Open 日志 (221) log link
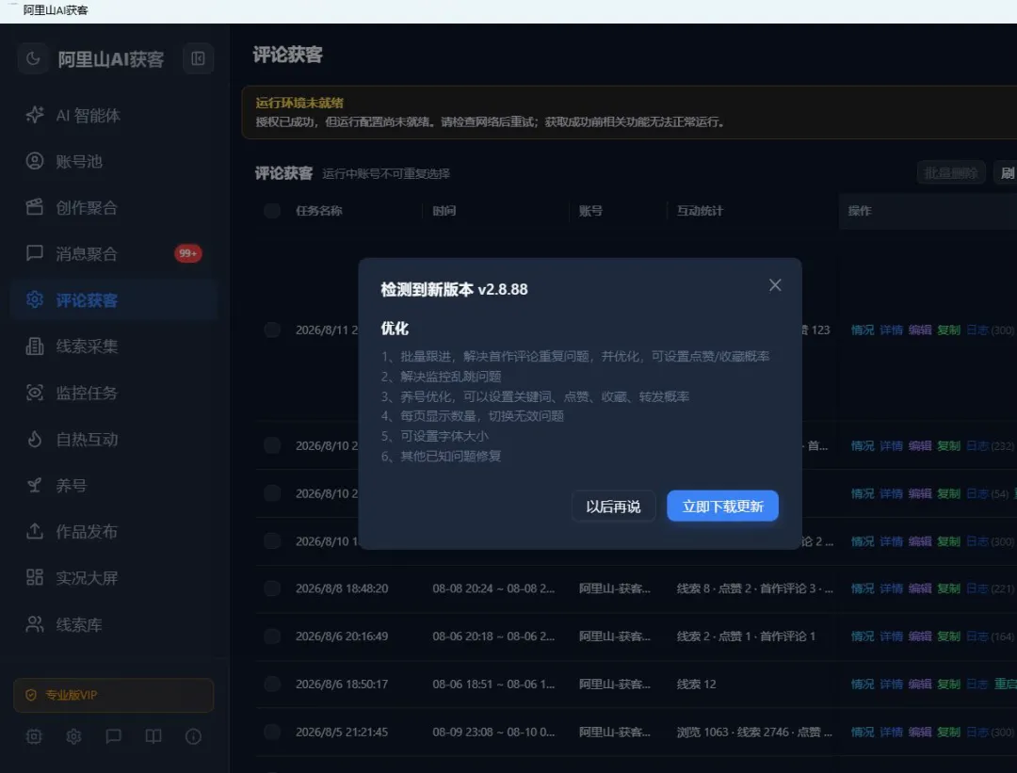Viewport: 1017px width, 773px height. pyautogui.click(x=990, y=588)
